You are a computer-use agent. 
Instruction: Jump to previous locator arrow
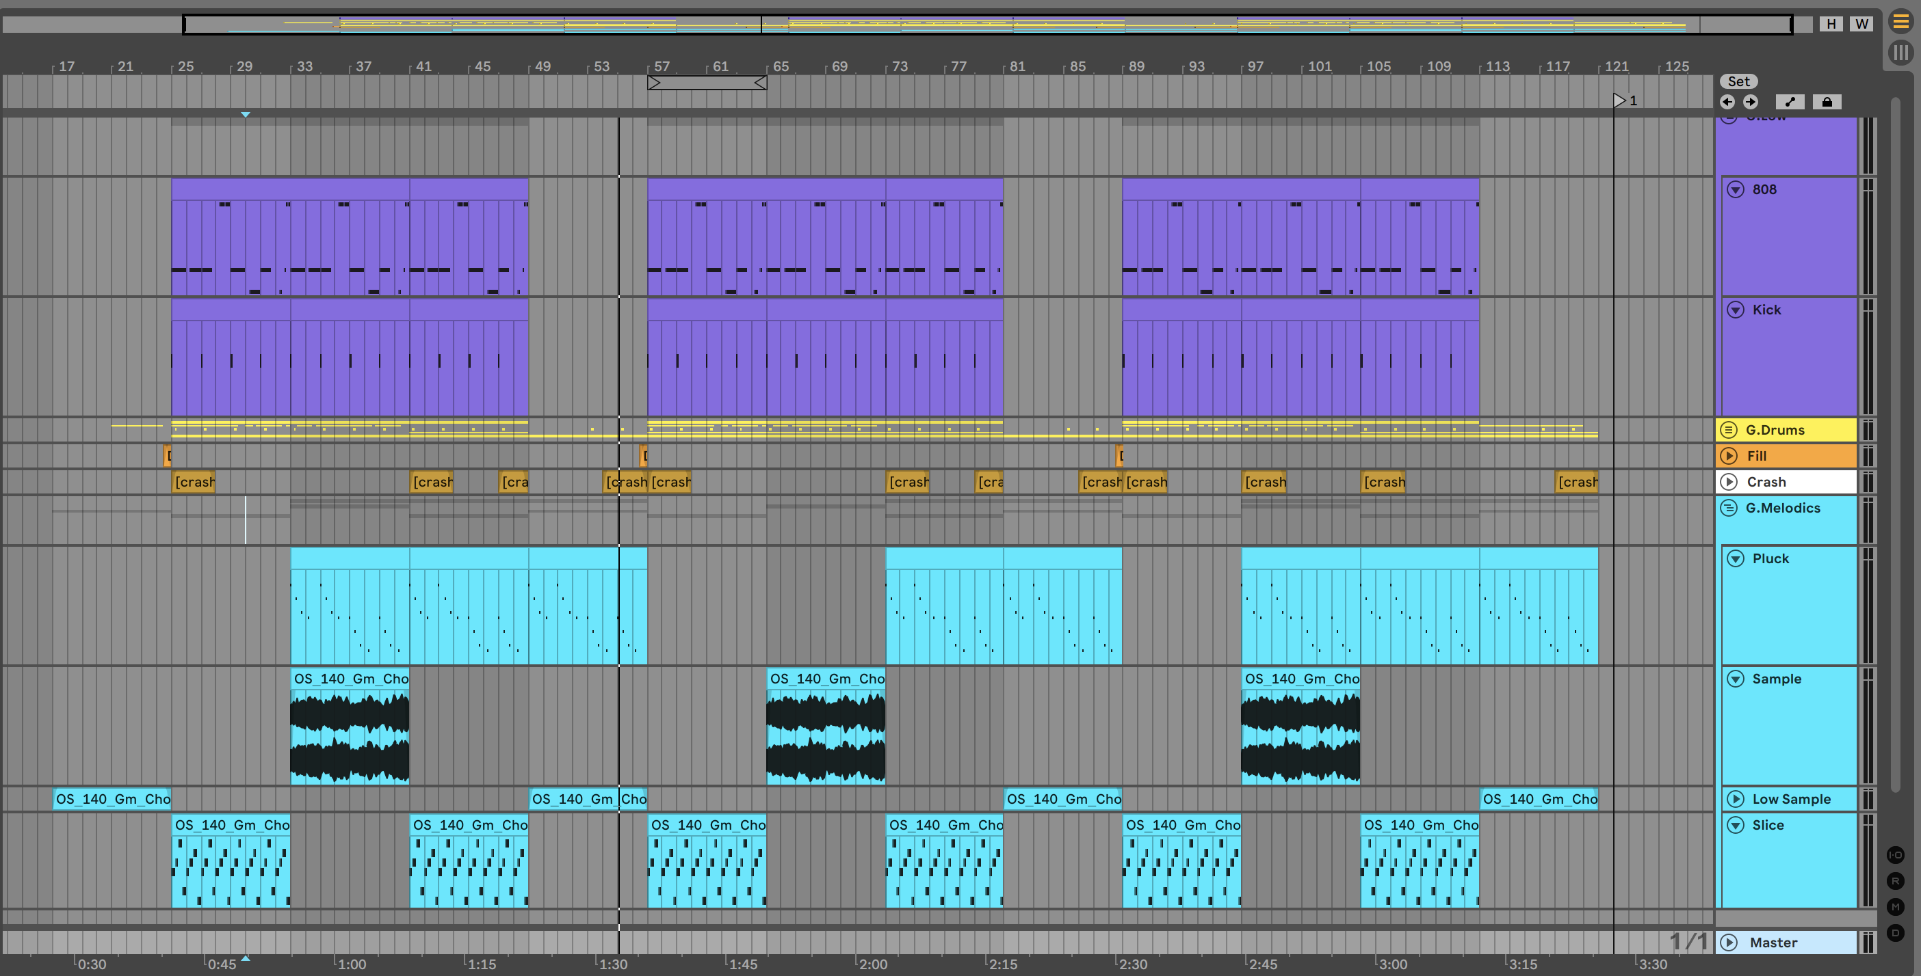tap(1728, 102)
